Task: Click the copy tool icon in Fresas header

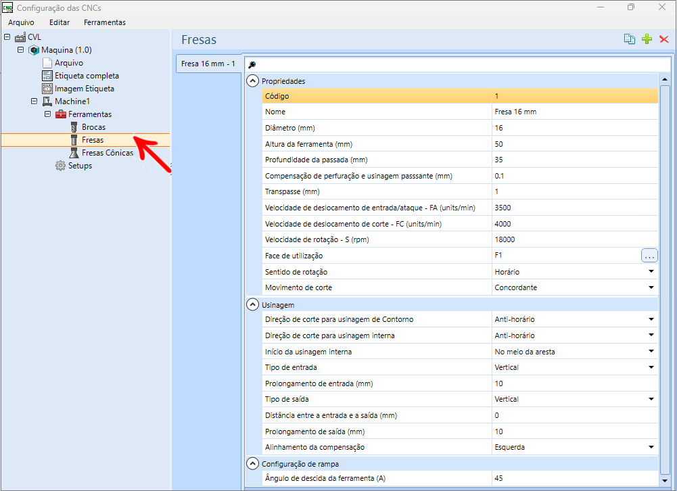Action: (630, 39)
